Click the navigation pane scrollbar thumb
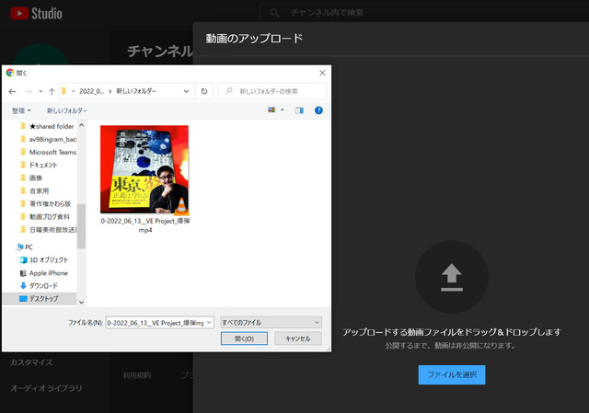 tap(82, 226)
